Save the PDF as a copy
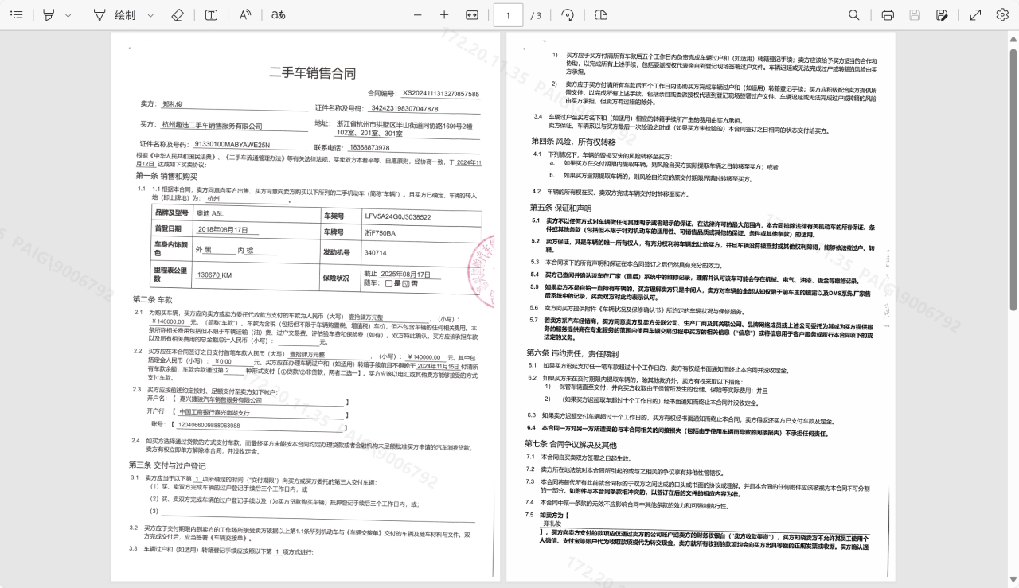The width and height of the screenshot is (1019, 588). tap(943, 15)
